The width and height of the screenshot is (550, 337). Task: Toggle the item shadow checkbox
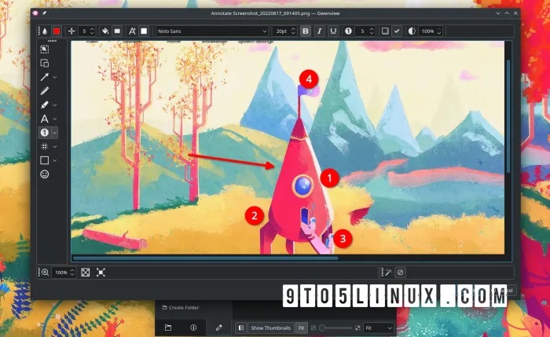click(385, 31)
